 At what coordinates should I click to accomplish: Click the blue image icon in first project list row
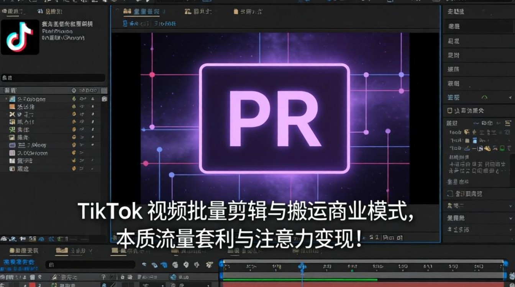tap(12, 99)
